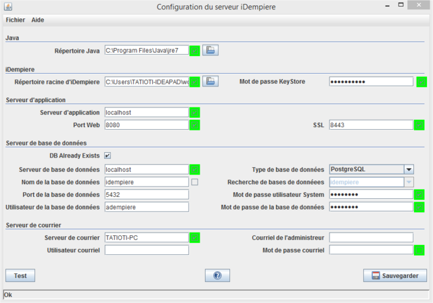Viewport: 433px width, 303px height.
Task: Click the Port de la base de données field
Action: 147,195
